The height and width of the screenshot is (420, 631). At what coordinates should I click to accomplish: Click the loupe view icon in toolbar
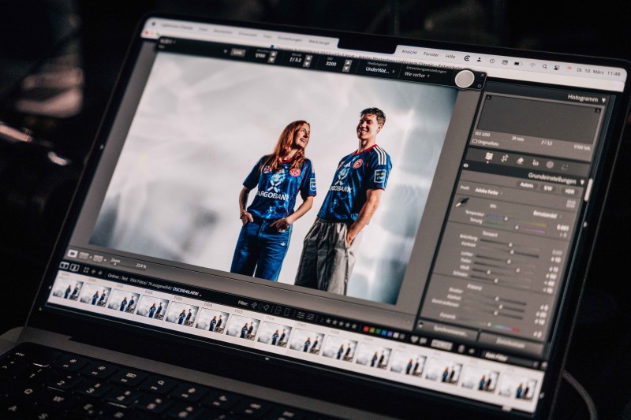click(x=73, y=254)
